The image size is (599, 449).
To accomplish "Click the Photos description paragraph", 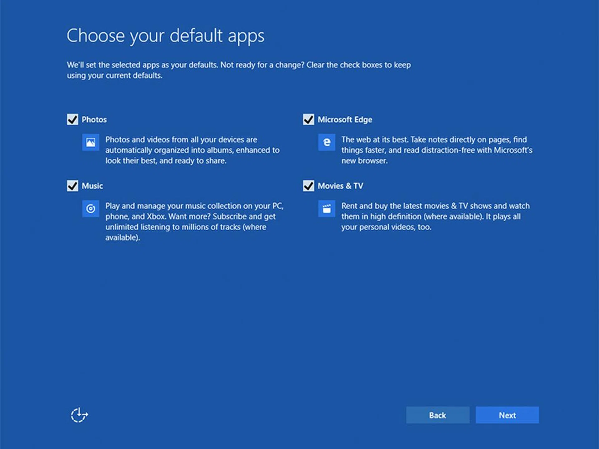I will coord(192,150).
